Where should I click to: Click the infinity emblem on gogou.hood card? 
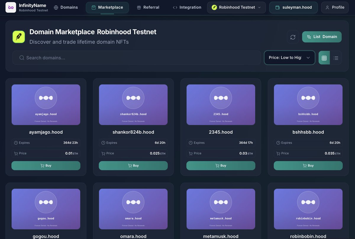tap(46, 202)
